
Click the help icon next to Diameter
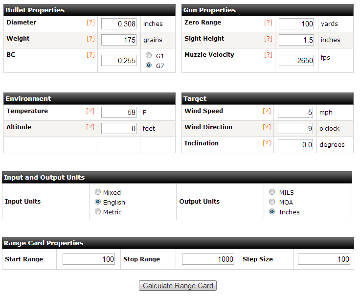pos(90,23)
